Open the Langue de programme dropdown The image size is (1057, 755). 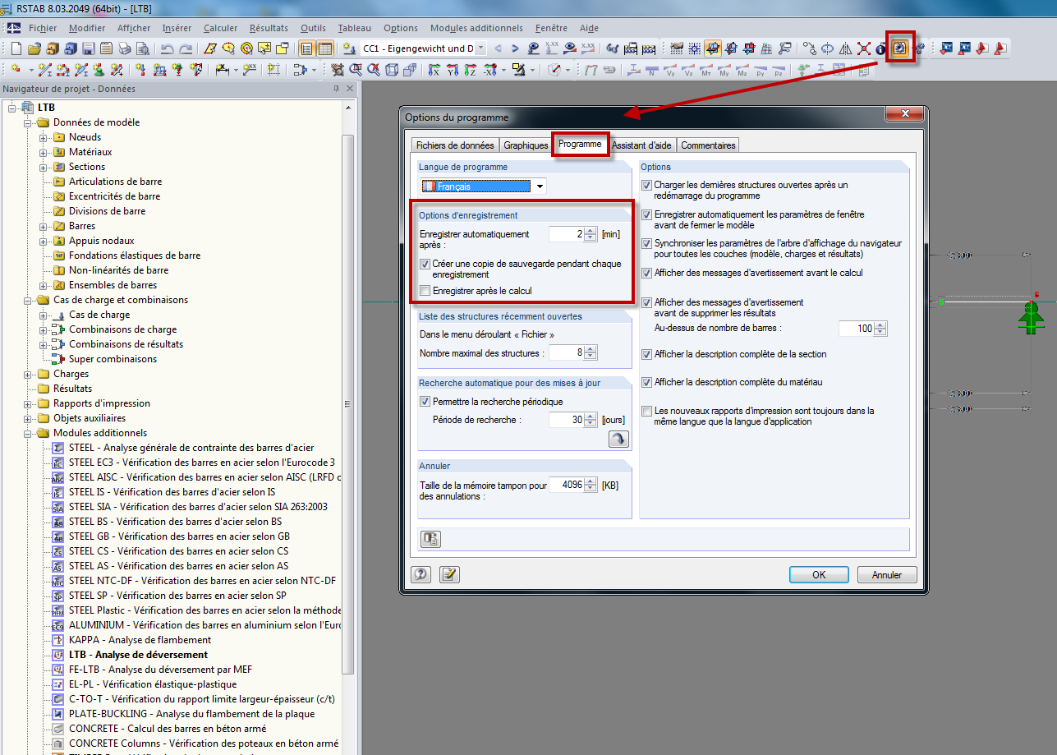point(540,186)
